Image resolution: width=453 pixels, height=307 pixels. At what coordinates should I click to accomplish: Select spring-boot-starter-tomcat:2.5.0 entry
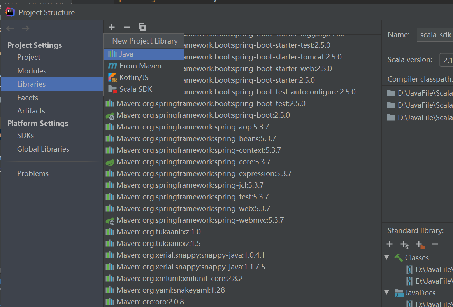(263, 57)
